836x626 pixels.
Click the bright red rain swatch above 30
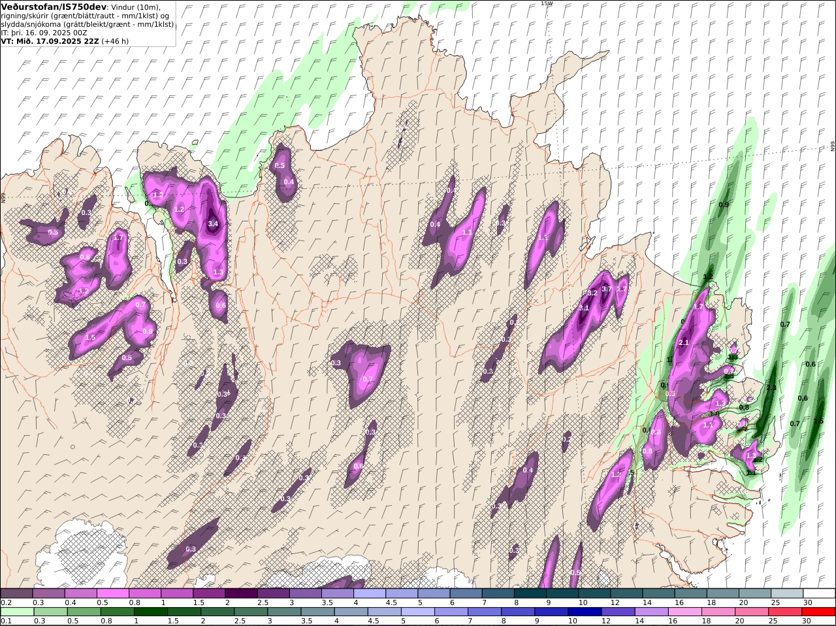pos(819,612)
